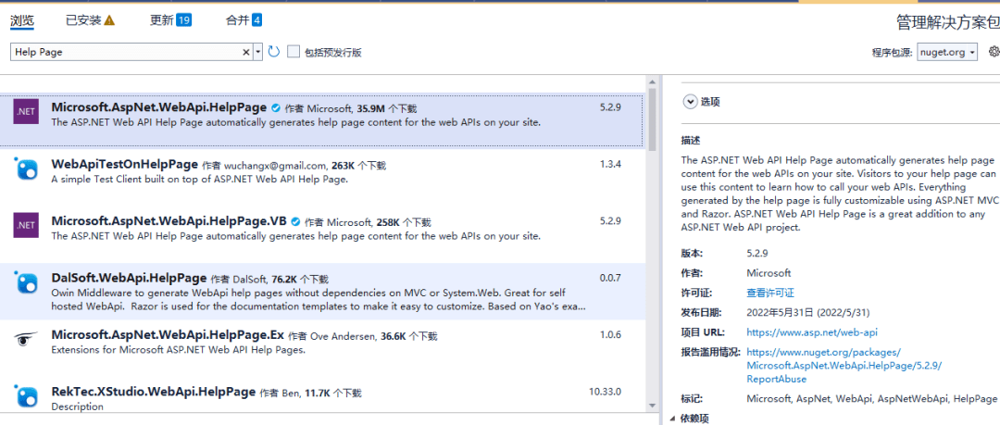Click version 10.33.0 of RekTec package

point(606,392)
